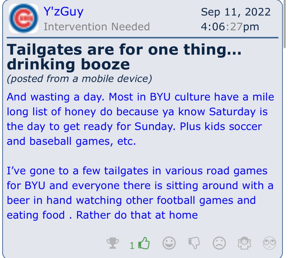React with the sad frown face
Screen dimensions: 288x258
[219, 243]
